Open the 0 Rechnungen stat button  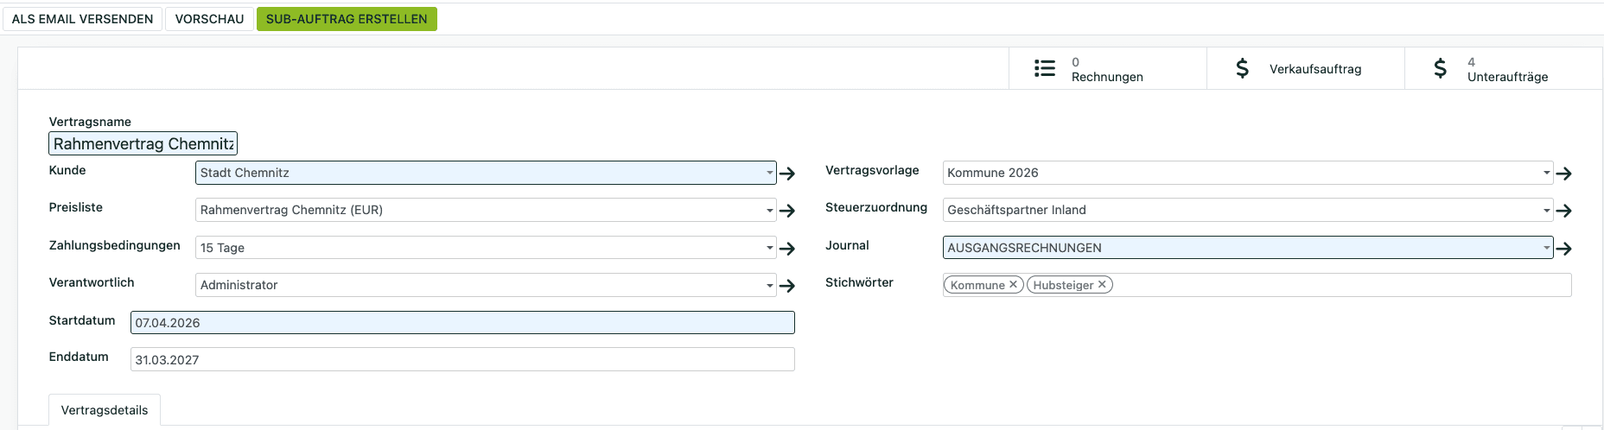pos(1108,69)
